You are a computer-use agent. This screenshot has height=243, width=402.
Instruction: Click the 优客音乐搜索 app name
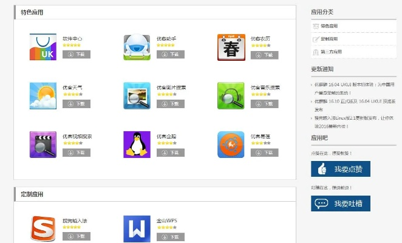(x=265, y=87)
